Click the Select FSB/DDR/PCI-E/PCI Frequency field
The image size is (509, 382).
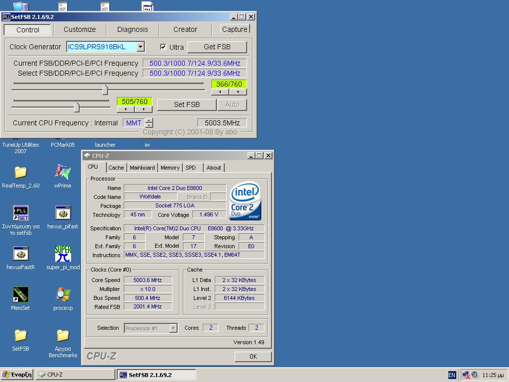[195, 73]
